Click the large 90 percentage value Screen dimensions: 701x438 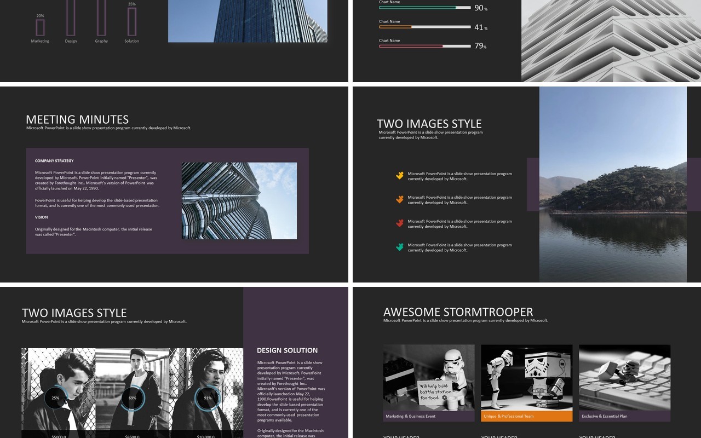(x=479, y=8)
